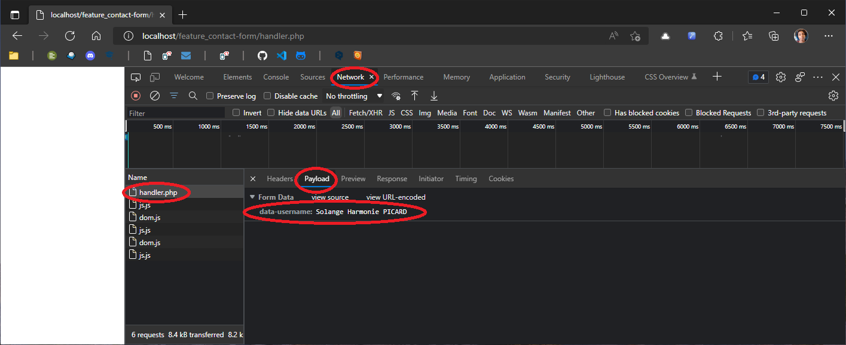Close the request details pane
This screenshot has height=345, width=846.
[x=253, y=179]
